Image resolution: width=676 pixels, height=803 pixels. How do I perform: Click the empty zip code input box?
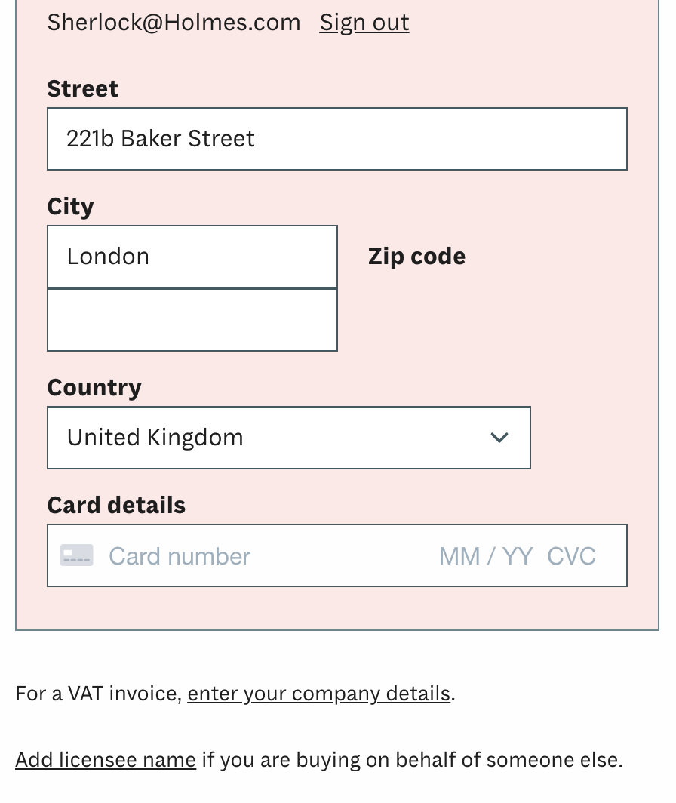pos(192,320)
